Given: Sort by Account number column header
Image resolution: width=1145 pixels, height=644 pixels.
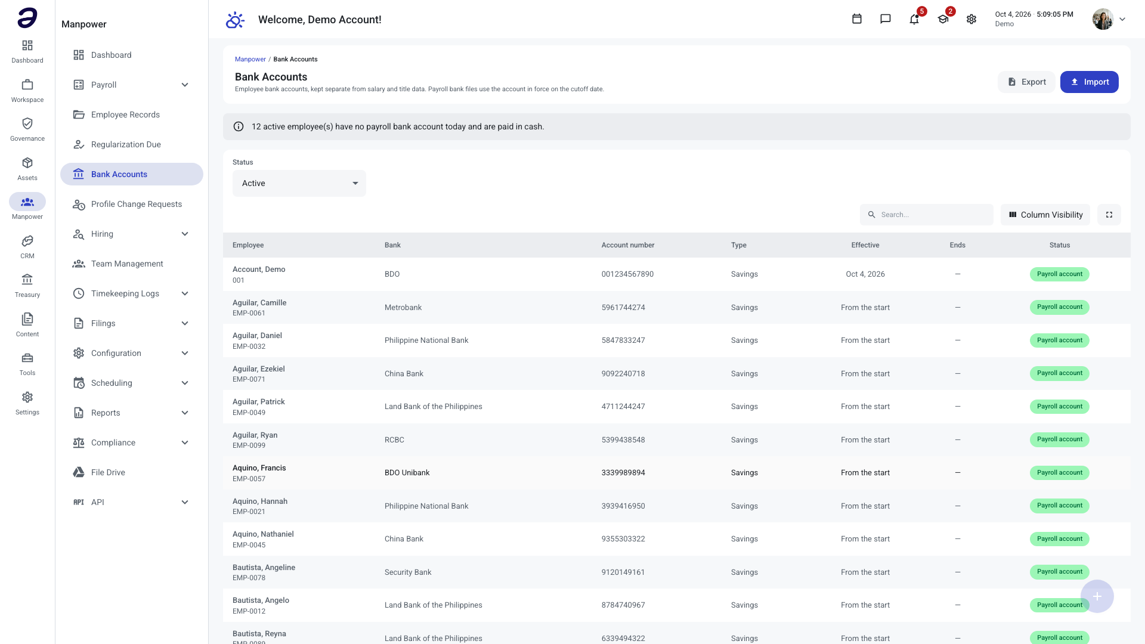Looking at the screenshot, I should point(628,245).
